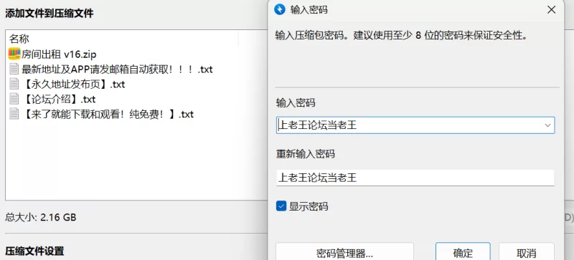Image resolution: width=574 pixels, height=260 pixels.
Task: Click the text file icon beside 【永久地址发布页】.txt
Action: pyautogui.click(x=14, y=84)
